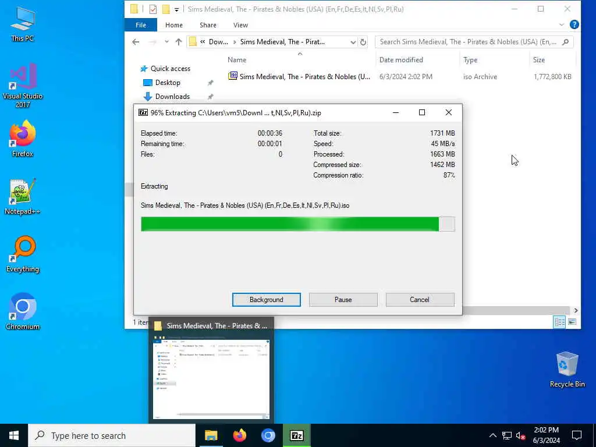Select Downloads in navigation pane
The height and width of the screenshot is (447, 596).
(172, 97)
